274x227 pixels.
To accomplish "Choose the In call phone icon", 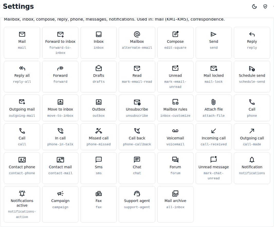I will [x=60, y=131].
